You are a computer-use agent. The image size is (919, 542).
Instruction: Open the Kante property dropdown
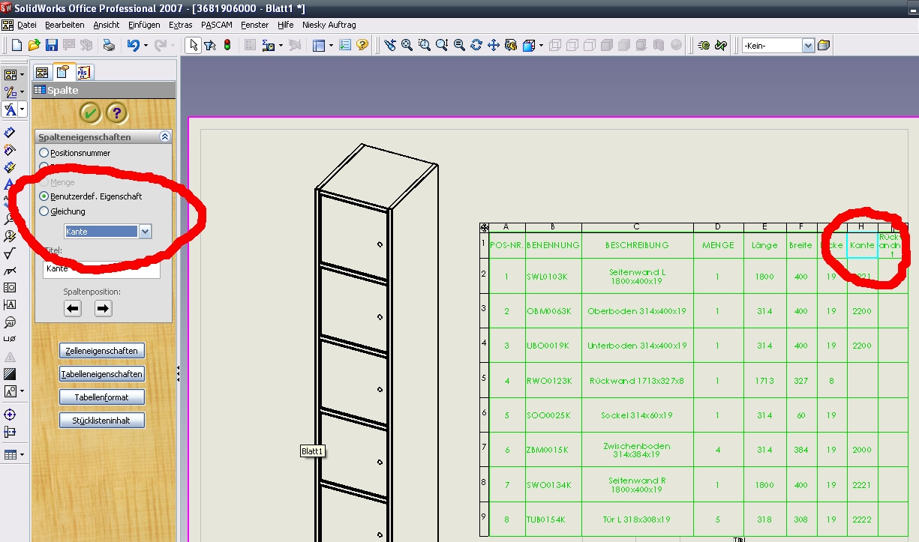pos(145,232)
